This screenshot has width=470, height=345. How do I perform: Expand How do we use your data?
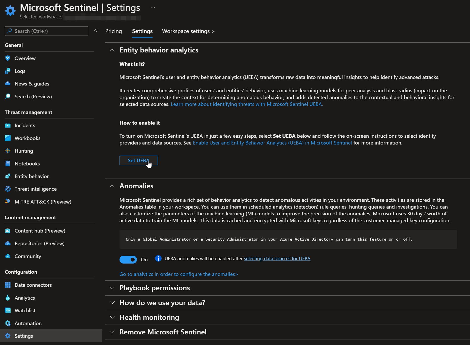point(112,303)
